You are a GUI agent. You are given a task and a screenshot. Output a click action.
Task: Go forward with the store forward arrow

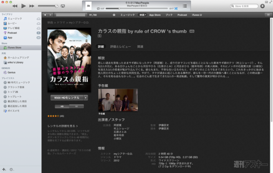coord(51,15)
